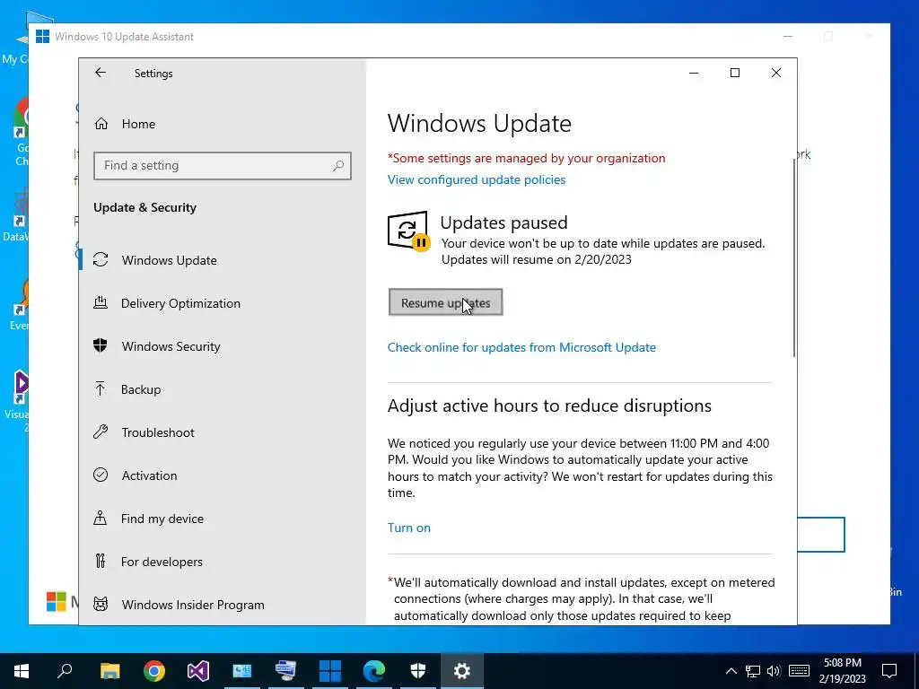919x689 pixels.
Task: Click Check online for updates from Microsoft Update
Action: [x=521, y=347]
